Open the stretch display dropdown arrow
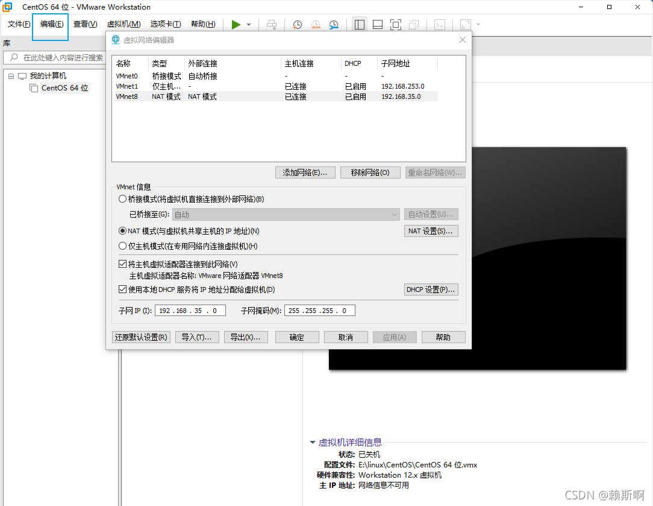 click(x=478, y=25)
